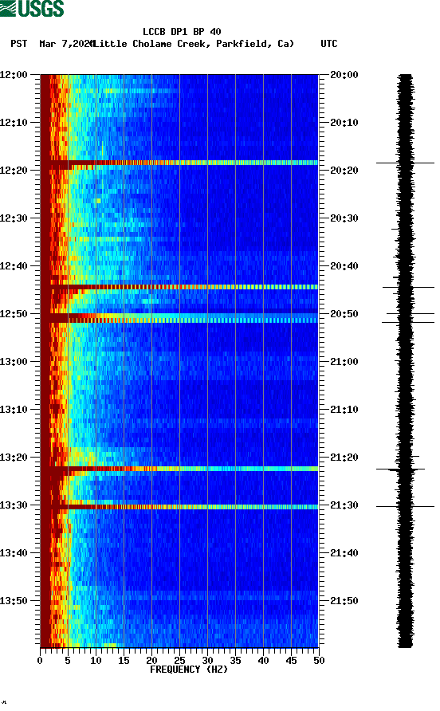Click the 21:00 UTC time label
This screenshot has height=711, width=440.
[344, 361]
